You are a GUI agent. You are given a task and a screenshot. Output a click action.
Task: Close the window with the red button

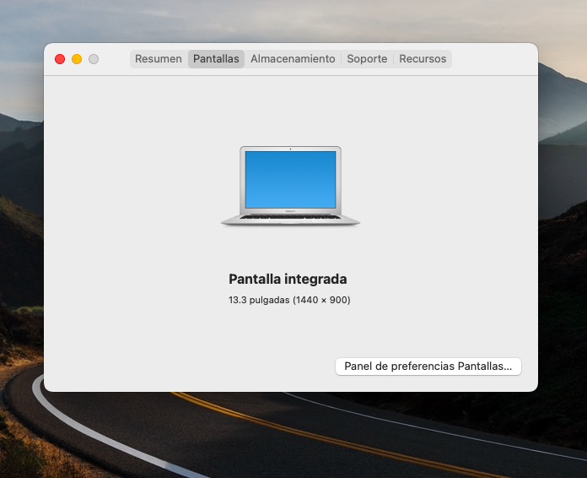pyautogui.click(x=60, y=59)
